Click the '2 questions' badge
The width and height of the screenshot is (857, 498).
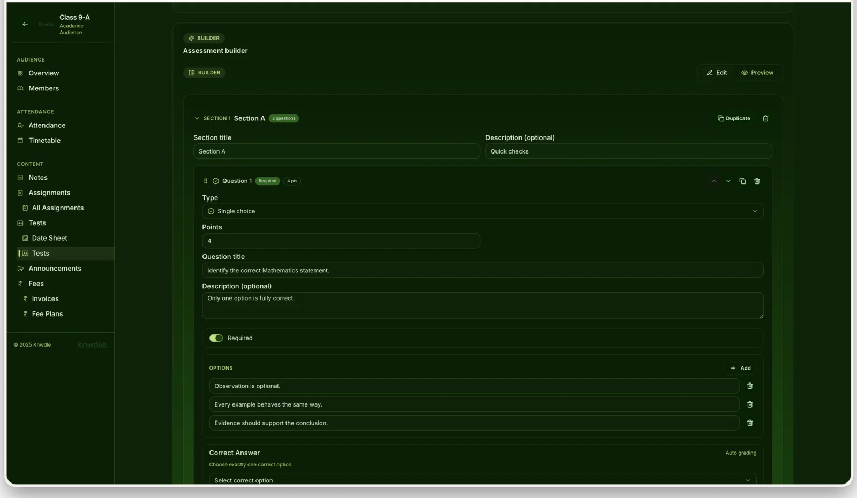[x=284, y=119]
